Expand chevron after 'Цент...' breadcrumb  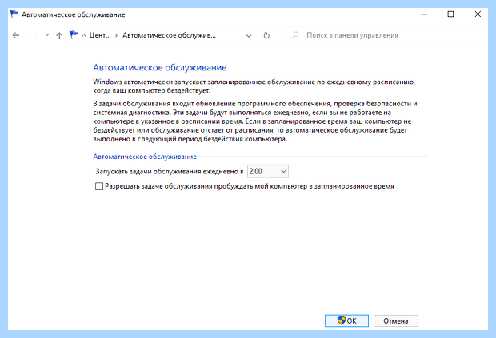[x=116, y=35]
